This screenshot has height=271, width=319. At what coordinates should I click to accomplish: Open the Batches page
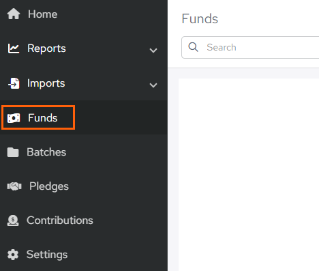[46, 152]
